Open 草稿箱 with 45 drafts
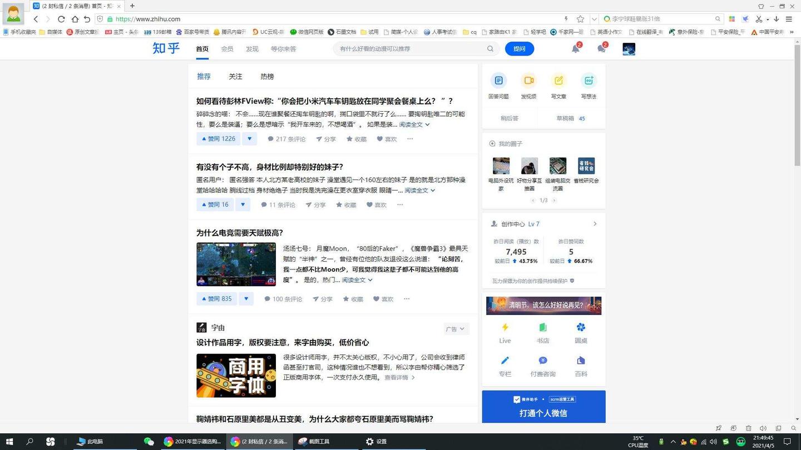 coord(571,118)
